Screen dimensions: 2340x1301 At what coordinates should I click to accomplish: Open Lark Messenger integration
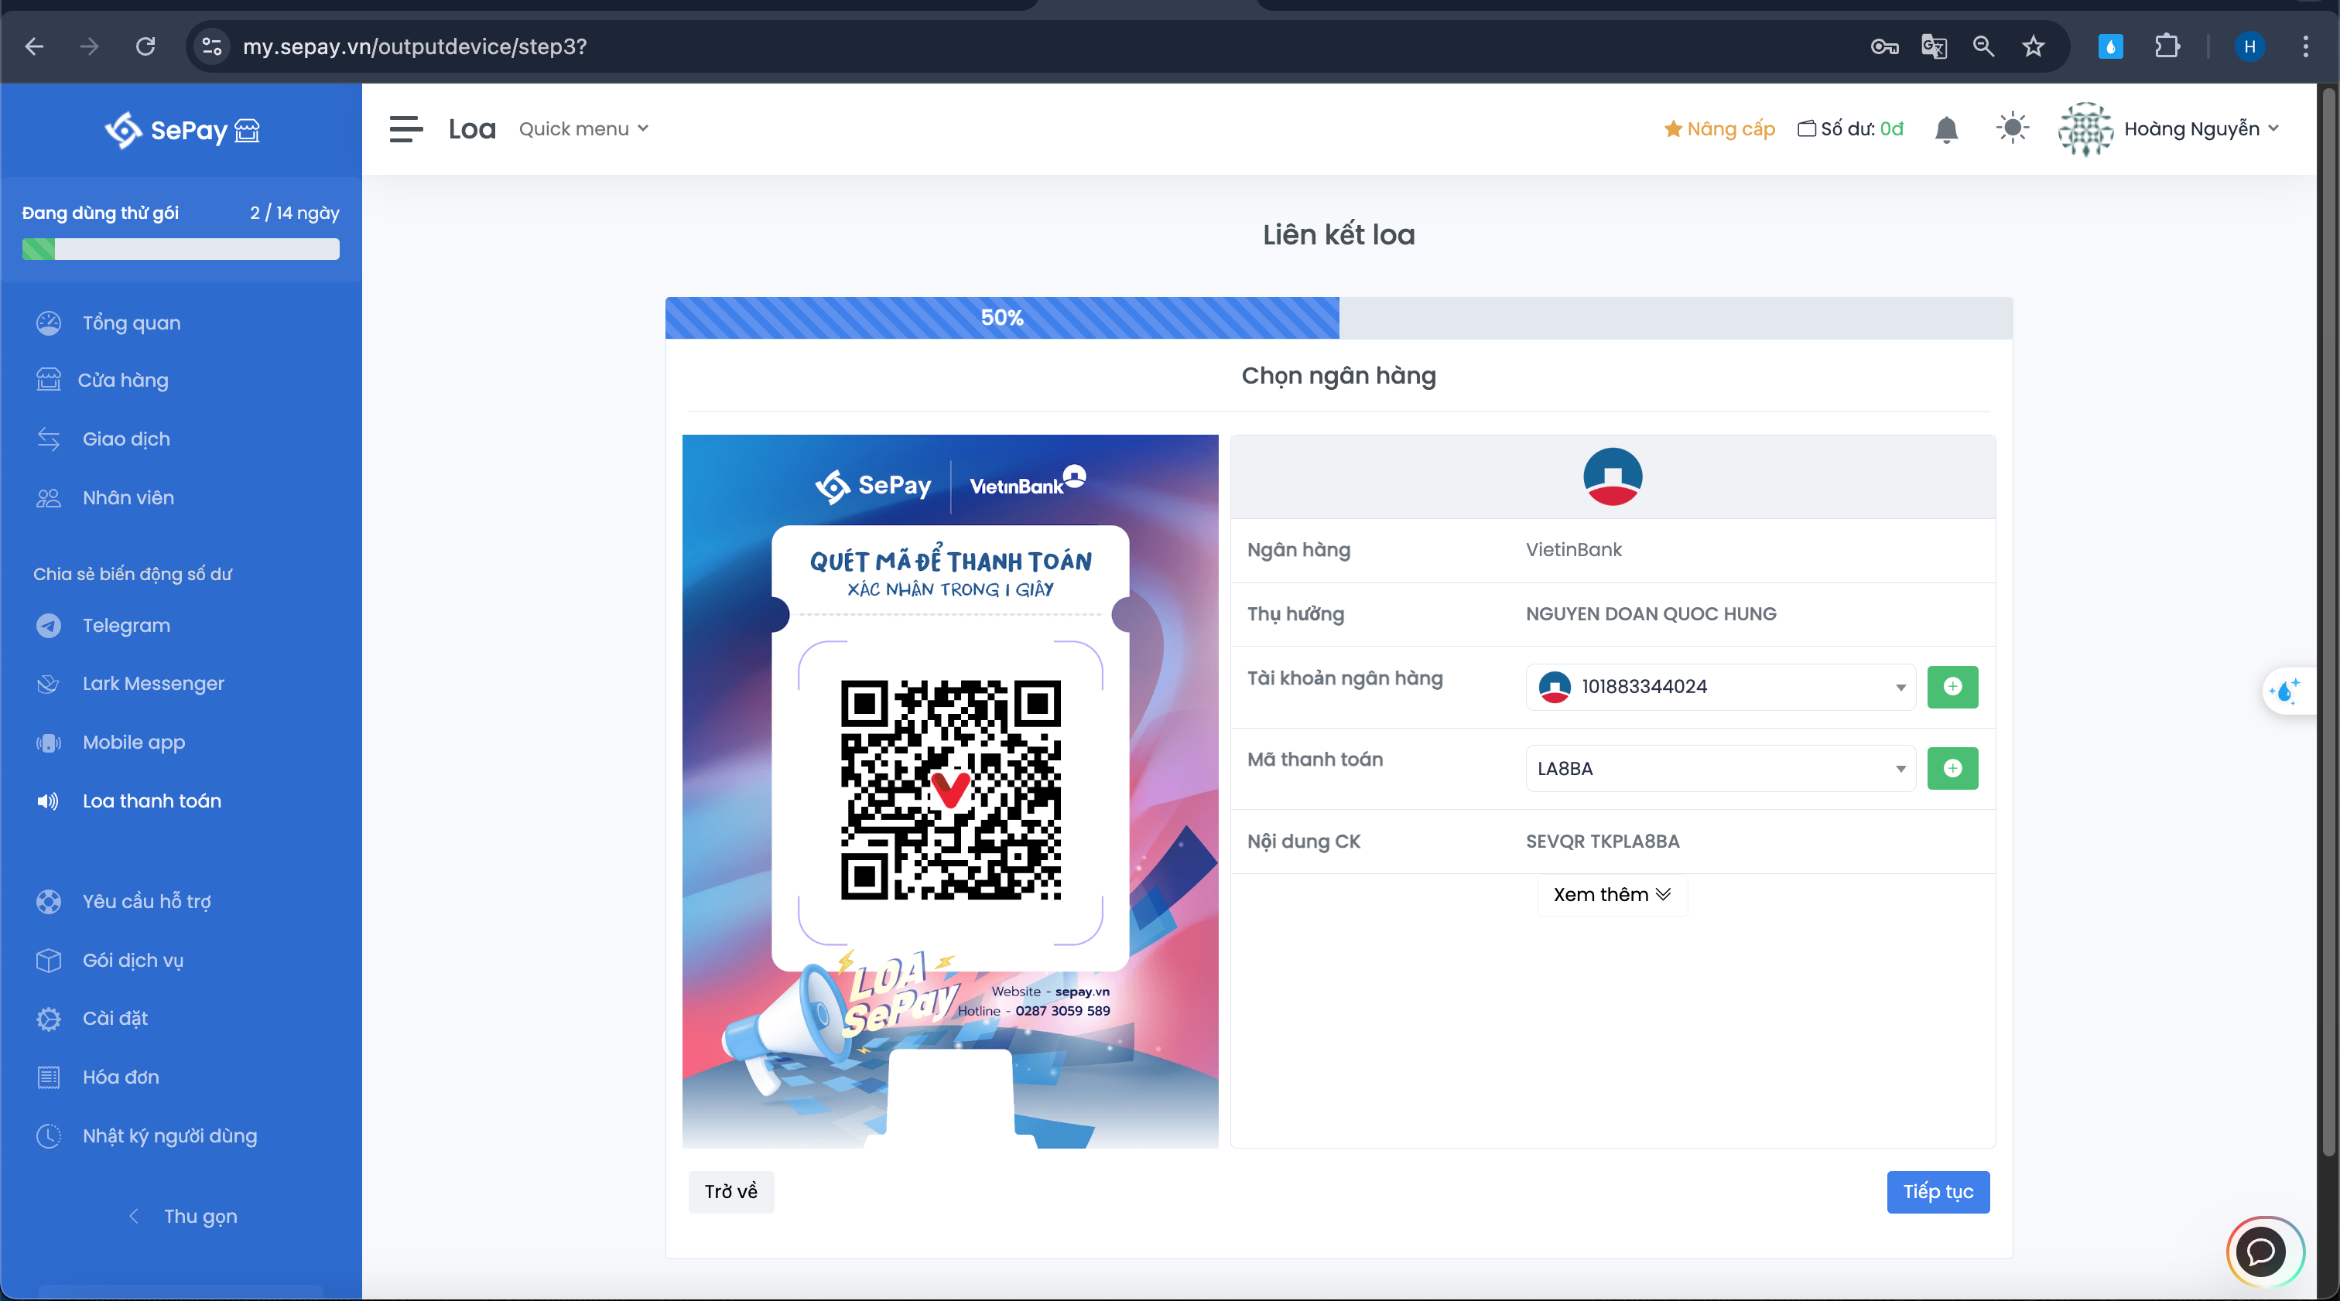click(152, 684)
